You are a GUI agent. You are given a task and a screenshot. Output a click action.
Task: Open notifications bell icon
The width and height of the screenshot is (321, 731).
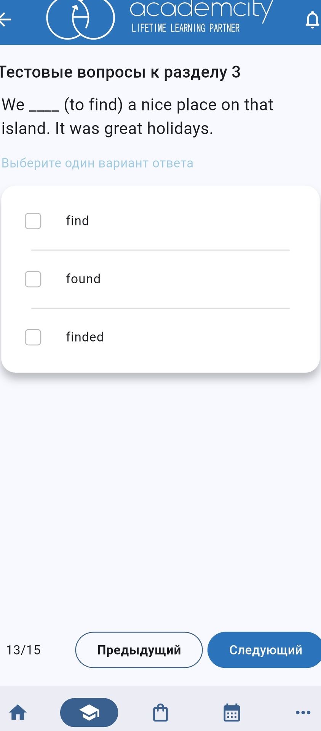(x=313, y=20)
